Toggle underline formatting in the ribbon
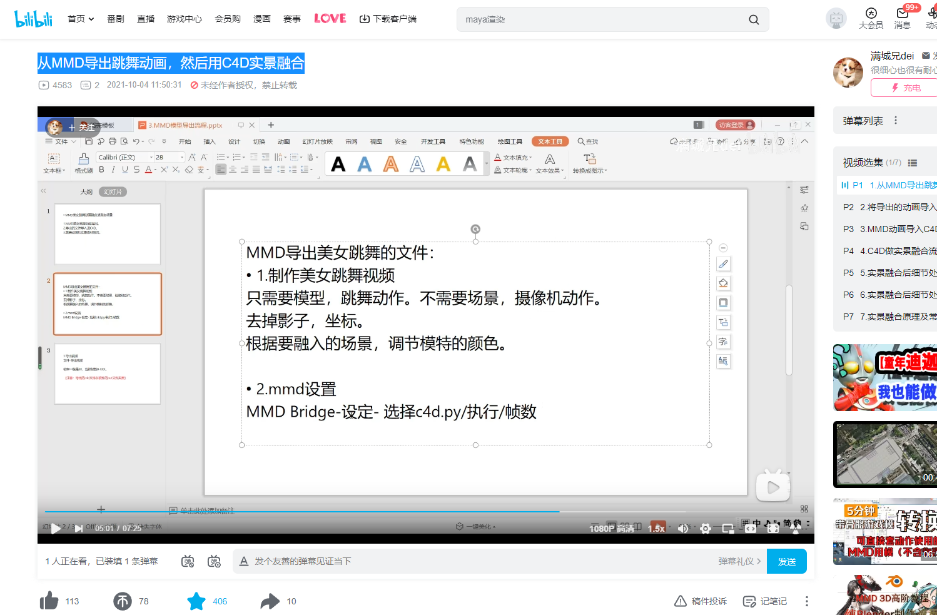The image size is (937, 615). (x=124, y=169)
